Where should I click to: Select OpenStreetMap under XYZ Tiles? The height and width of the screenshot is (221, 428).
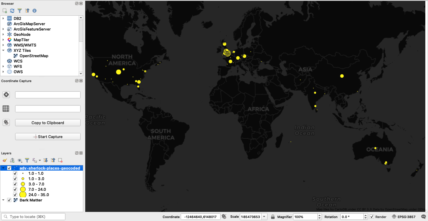pyautogui.click(x=34, y=56)
